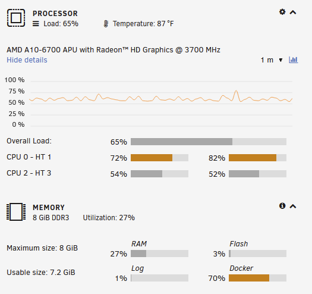This screenshot has width=312, height=294.
Task: Open processor settings gear icon
Action: click(x=282, y=12)
